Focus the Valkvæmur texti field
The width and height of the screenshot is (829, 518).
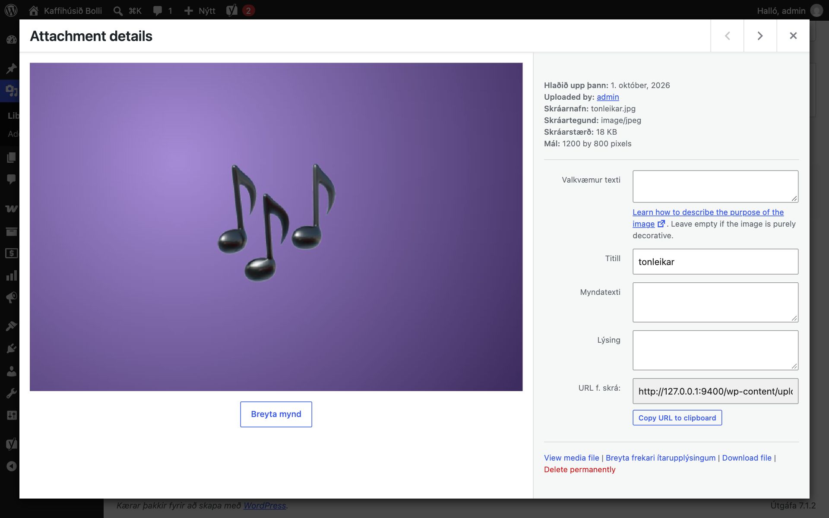(715, 186)
